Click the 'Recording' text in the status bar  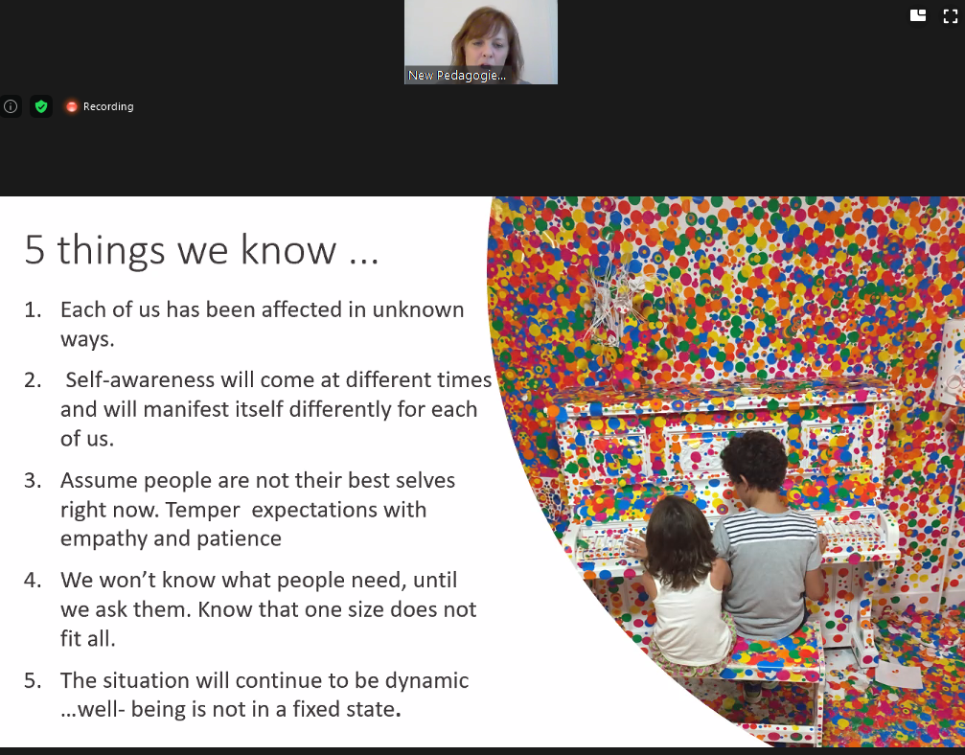pyautogui.click(x=107, y=106)
